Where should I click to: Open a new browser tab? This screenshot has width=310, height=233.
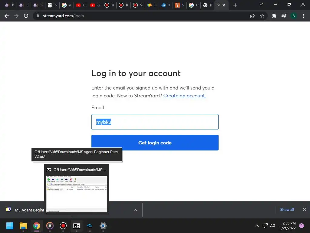235,5
